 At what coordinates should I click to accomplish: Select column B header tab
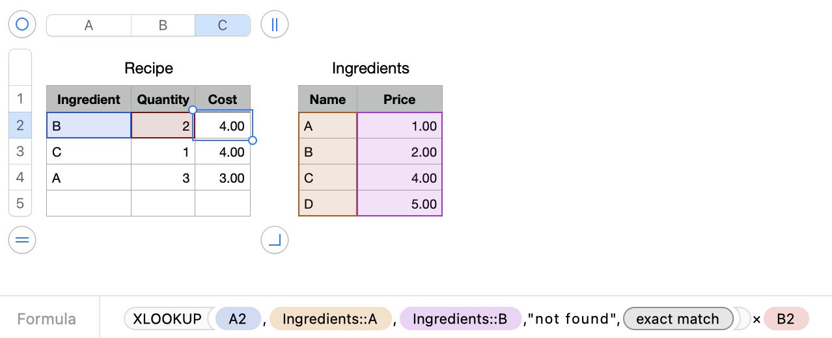[163, 25]
